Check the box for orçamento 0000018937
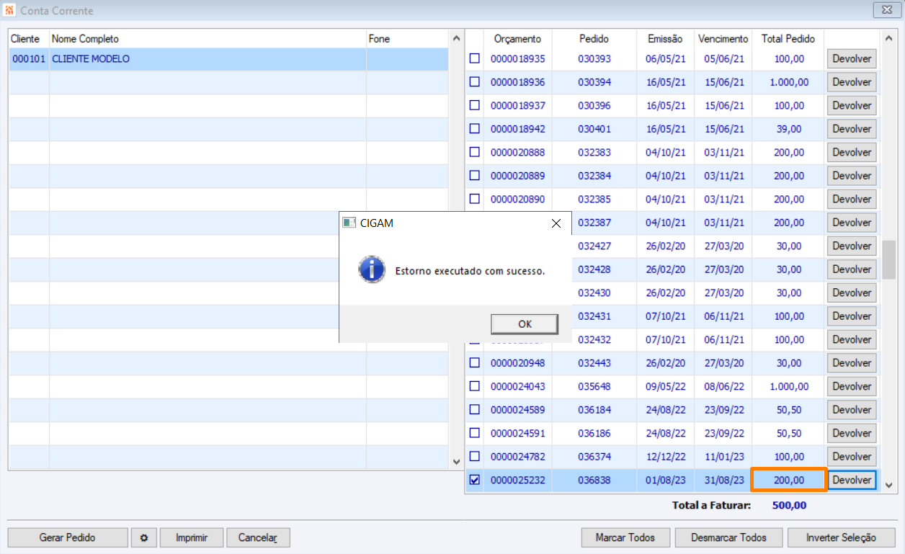Image resolution: width=905 pixels, height=554 pixels. click(x=474, y=105)
